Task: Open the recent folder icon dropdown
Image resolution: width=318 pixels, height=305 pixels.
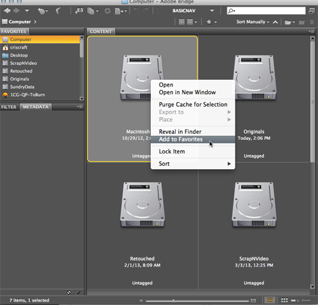Action: [x=290, y=22]
